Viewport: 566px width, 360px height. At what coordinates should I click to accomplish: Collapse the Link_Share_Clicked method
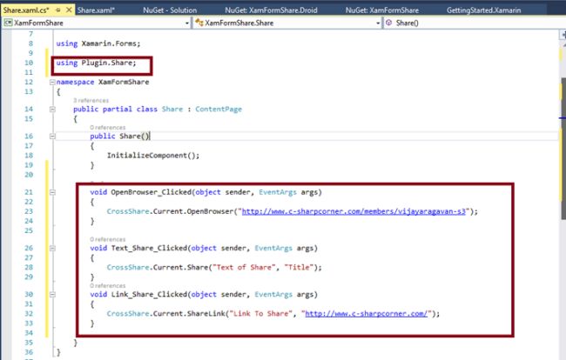click(52, 295)
